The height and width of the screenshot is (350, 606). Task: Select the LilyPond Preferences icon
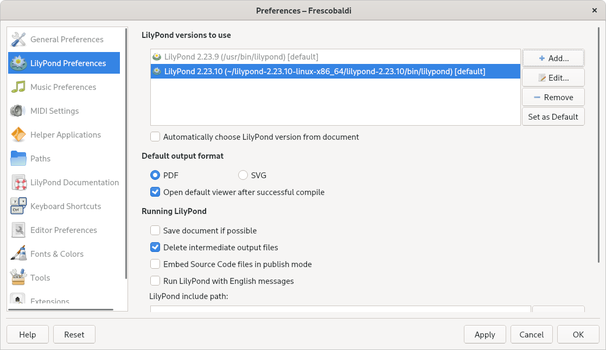[x=18, y=63]
